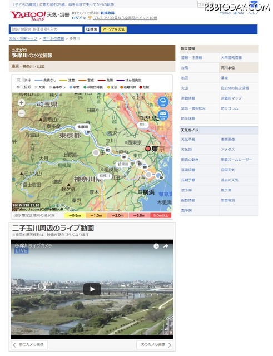273x356 pixels.
Task: Click the video share arrow icon
Action: pos(166,246)
